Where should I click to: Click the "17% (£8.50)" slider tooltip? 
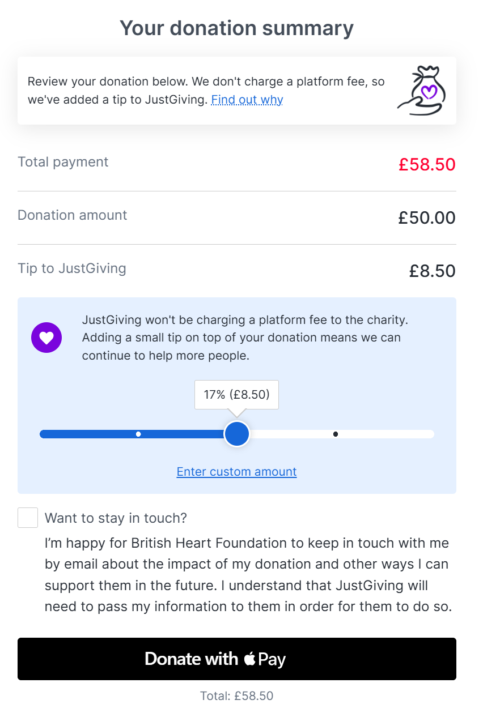click(x=236, y=395)
